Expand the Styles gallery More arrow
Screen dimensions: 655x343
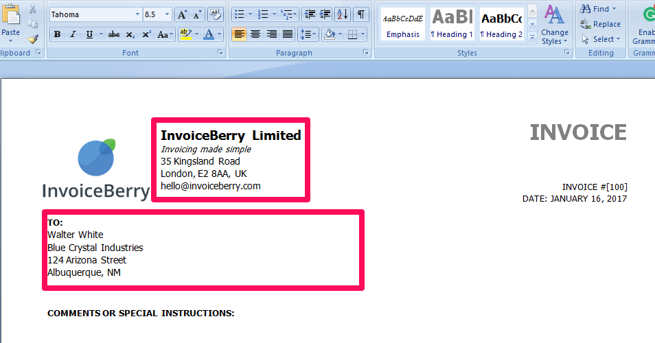point(533,37)
